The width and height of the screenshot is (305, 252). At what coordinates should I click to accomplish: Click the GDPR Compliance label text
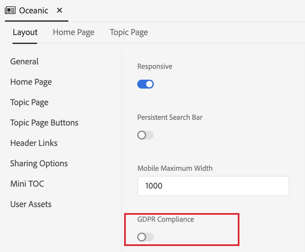166,219
